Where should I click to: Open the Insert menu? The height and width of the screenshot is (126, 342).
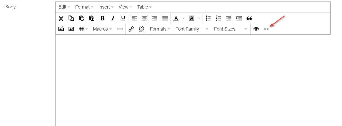point(106,7)
